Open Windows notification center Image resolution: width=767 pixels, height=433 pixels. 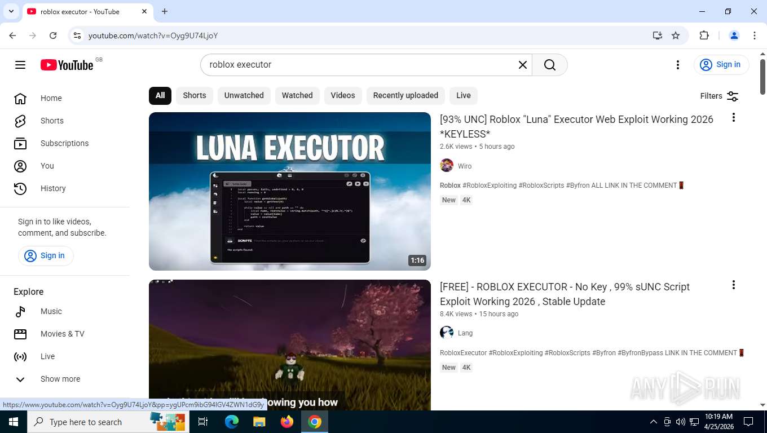[x=748, y=422]
